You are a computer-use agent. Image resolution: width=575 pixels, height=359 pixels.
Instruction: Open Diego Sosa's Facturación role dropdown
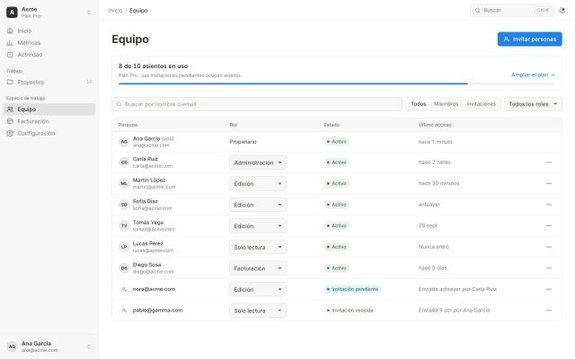click(258, 268)
